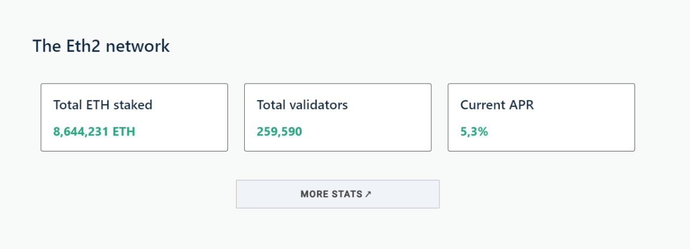The image size is (690, 249).
Task: Click the 5,3% APR value
Action: pos(474,132)
